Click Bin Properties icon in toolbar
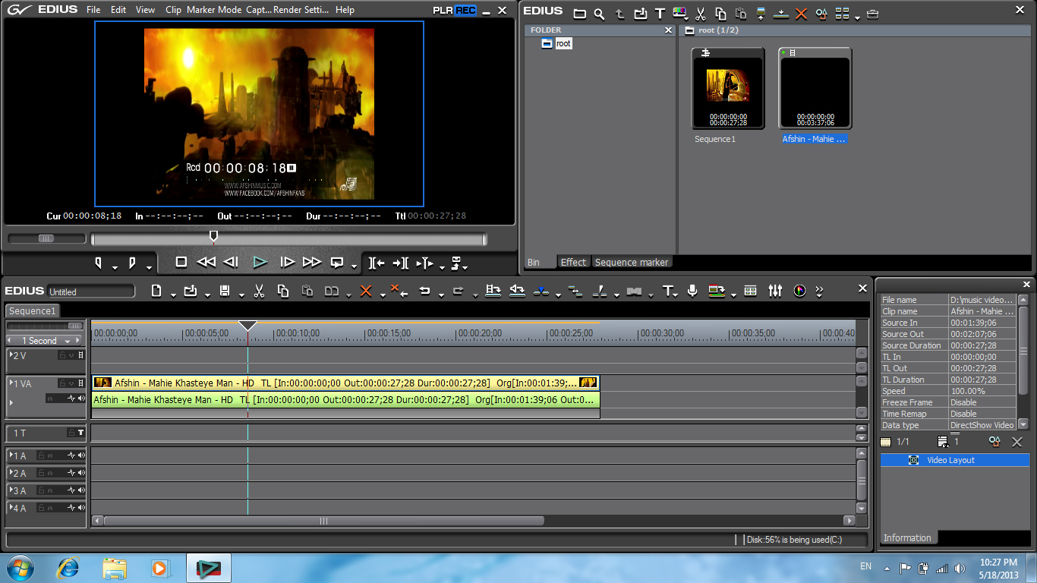Image resolution: width=1037 pixels, height=583 pixels. click(x=821, y=14)
